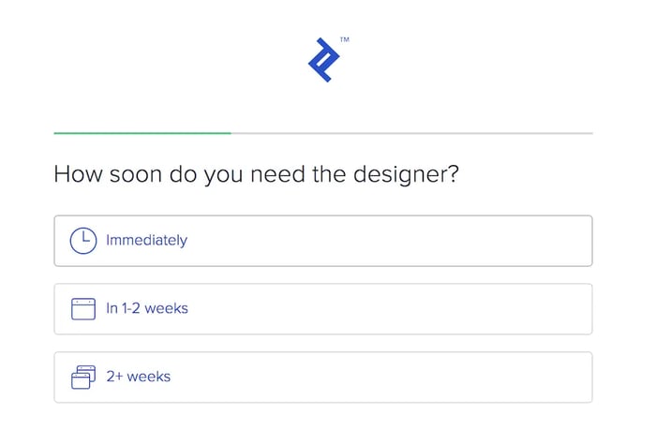Click the In 1-2 weeks text label
Image resolution: width=656 pixels, height=430 pixels.
147,309
